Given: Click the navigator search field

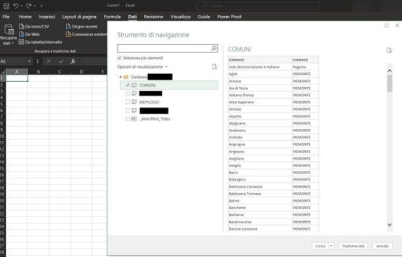Looking at the screenshot, I should (x=164, y=48).
